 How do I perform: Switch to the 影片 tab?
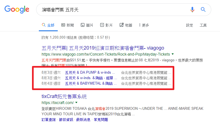[106, 25]
